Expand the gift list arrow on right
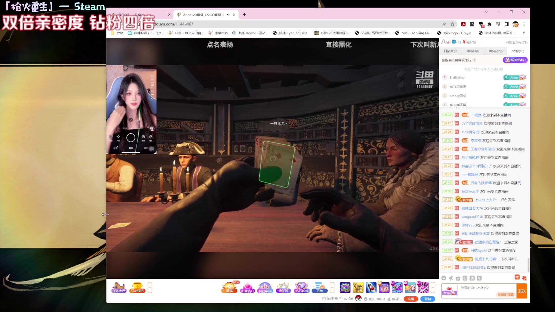The image size is (555, 312). [433, 287]
